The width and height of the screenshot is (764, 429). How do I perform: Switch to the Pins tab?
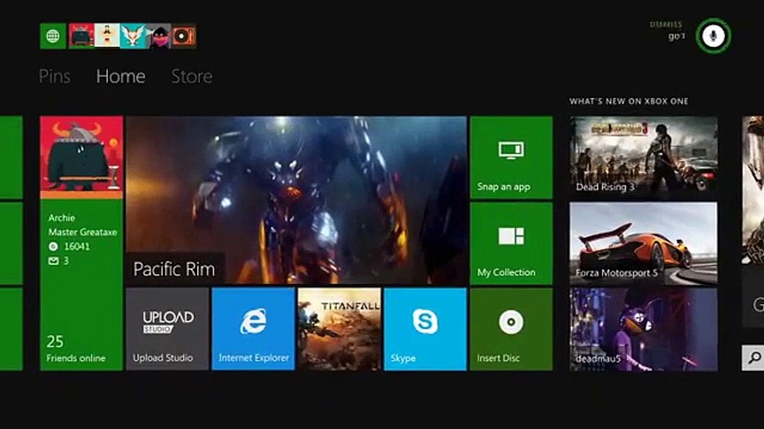(54, 76)
